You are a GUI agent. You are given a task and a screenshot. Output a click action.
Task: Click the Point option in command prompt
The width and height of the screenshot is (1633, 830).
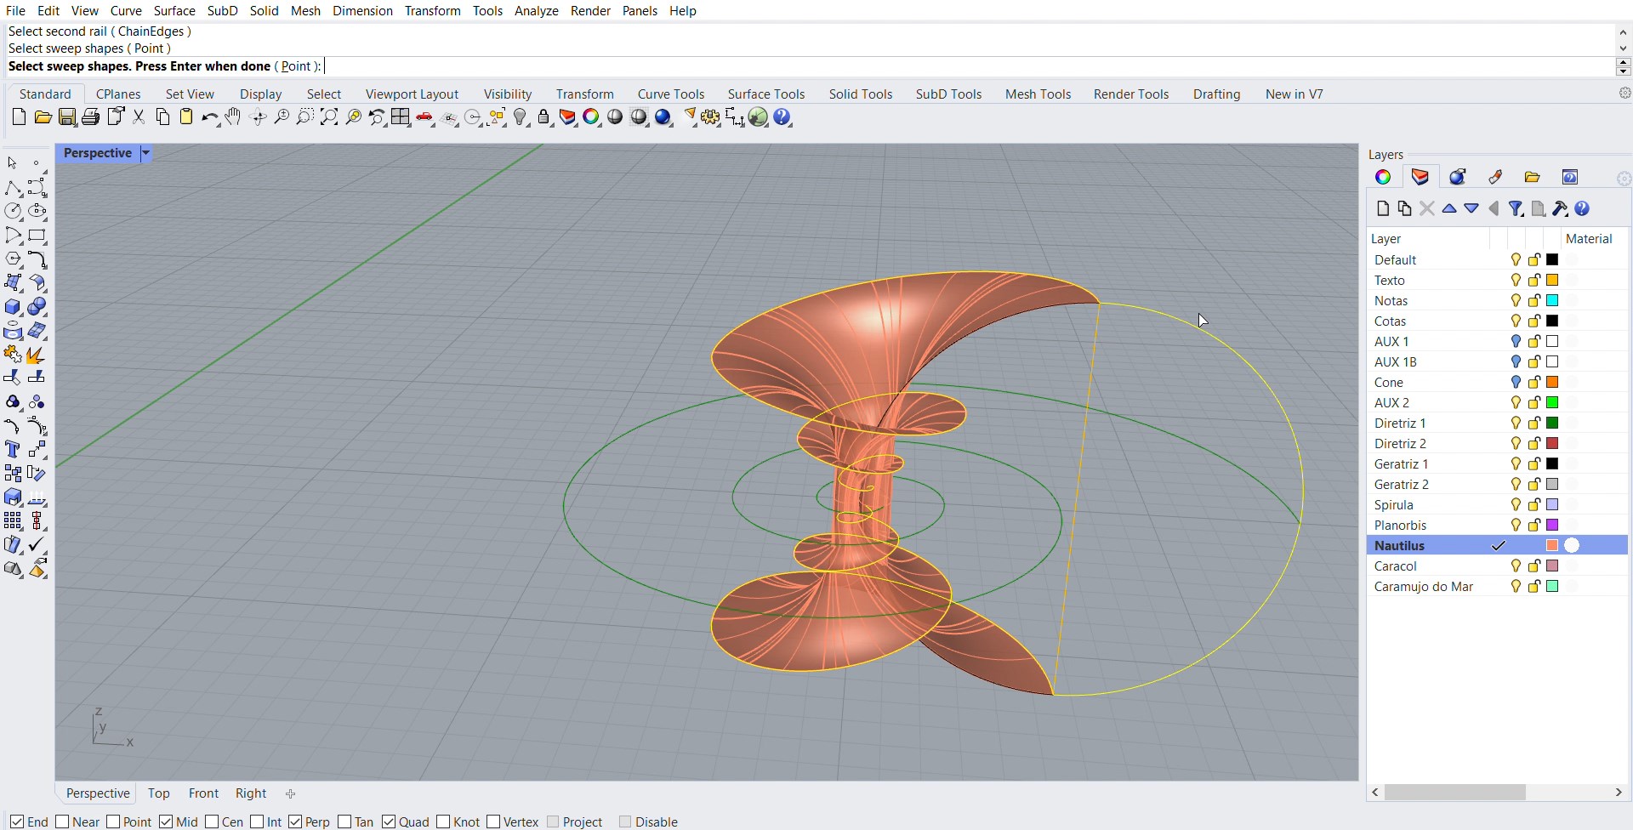(x=296, y=66)
